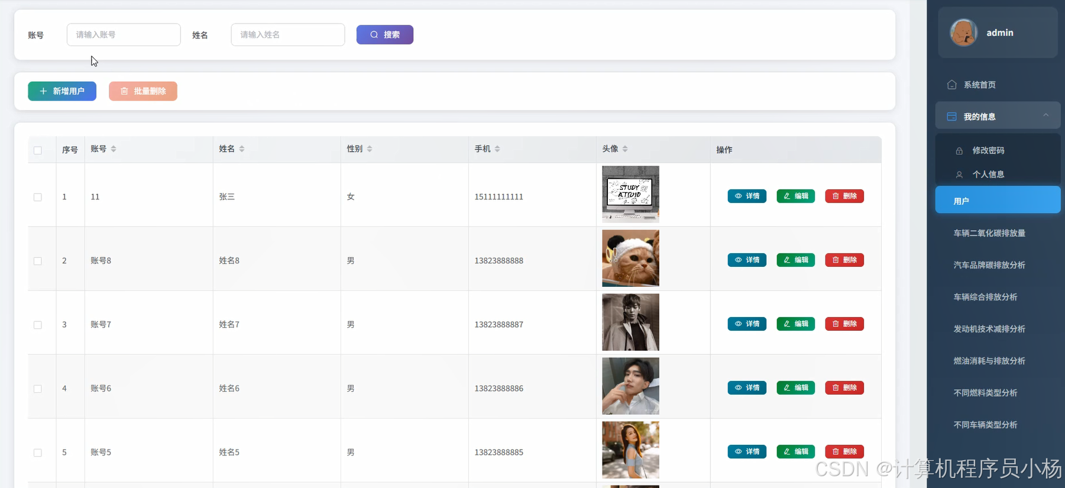The width and height of the screenshot is (1065, 488).
Task: Click the home icon beside 系统首页
Action: tap(951, 85)
